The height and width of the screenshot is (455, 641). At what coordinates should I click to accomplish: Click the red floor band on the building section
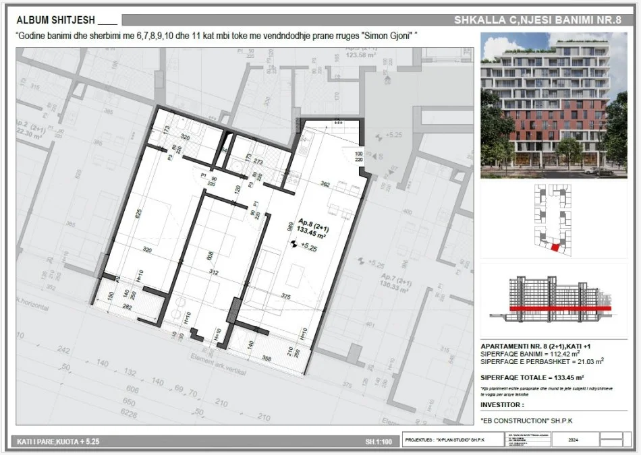559,308
